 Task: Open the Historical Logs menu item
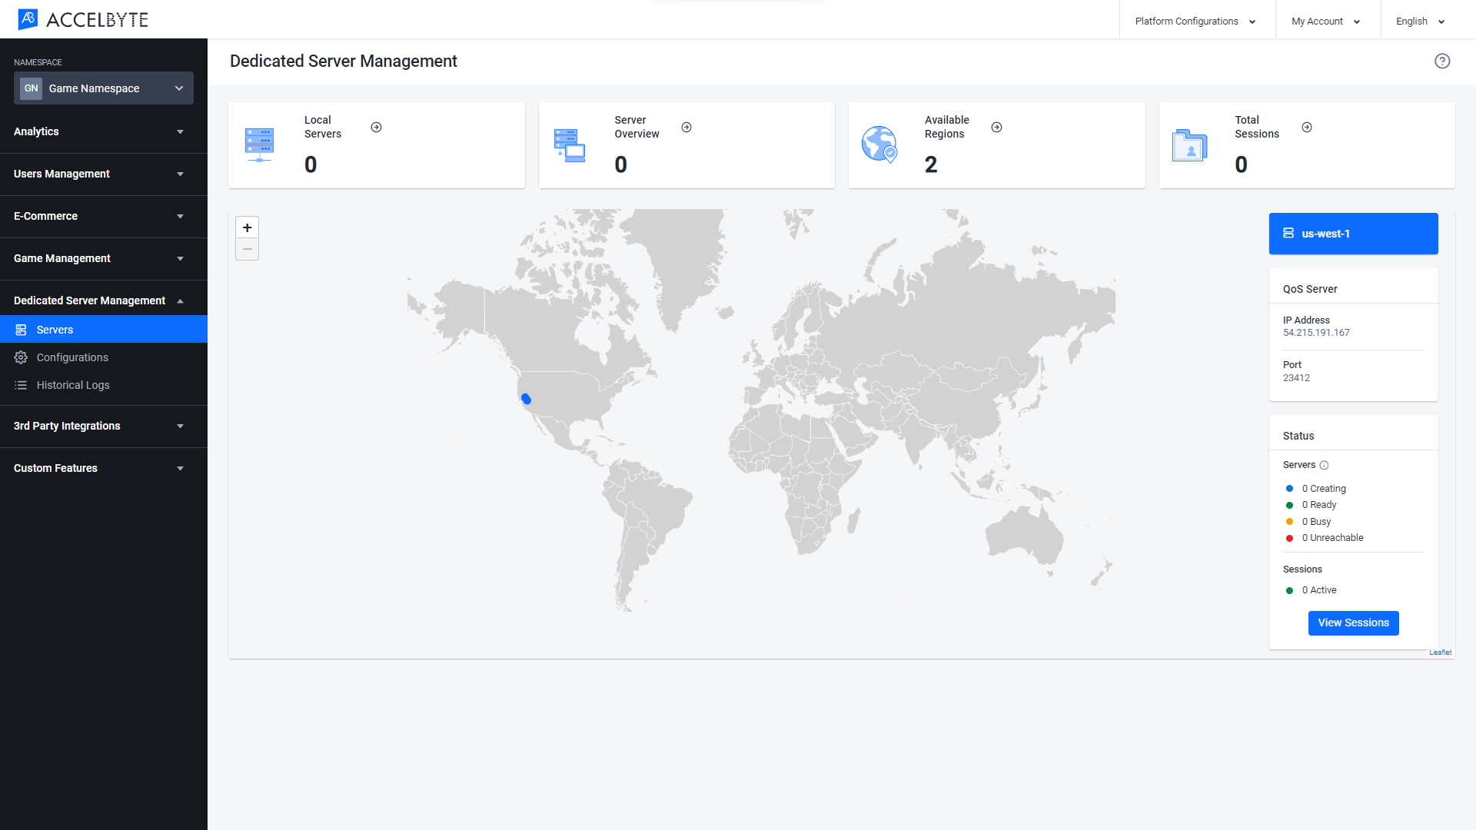pos(104,385)
